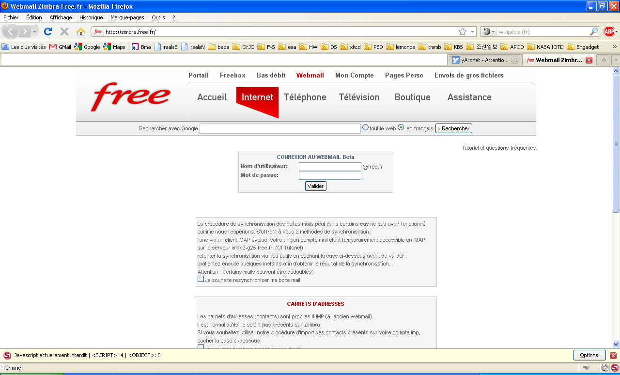Click the search magnifier icon
Viewport: 620px width, 375px height.
click(x=594, y=31)
